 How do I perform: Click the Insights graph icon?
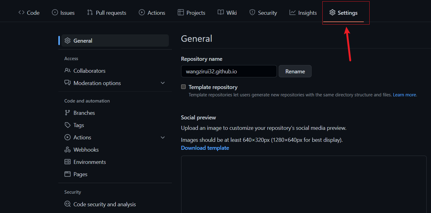click(x=293, y=13)
